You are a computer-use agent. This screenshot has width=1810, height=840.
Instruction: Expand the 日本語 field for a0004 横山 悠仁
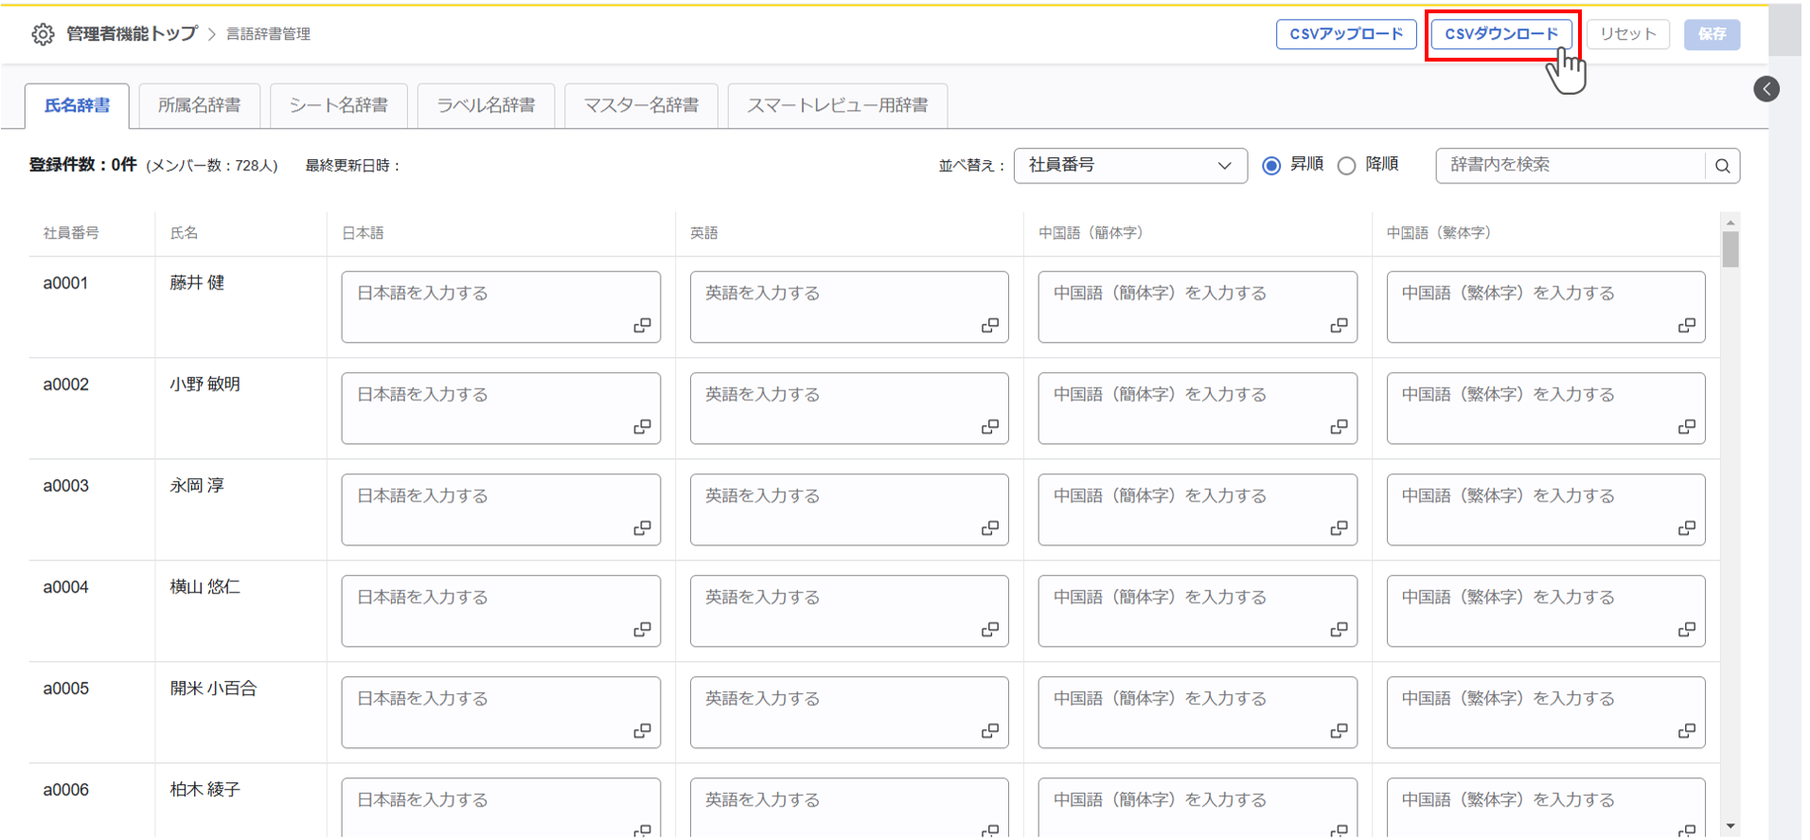click(x=642, y=629)
